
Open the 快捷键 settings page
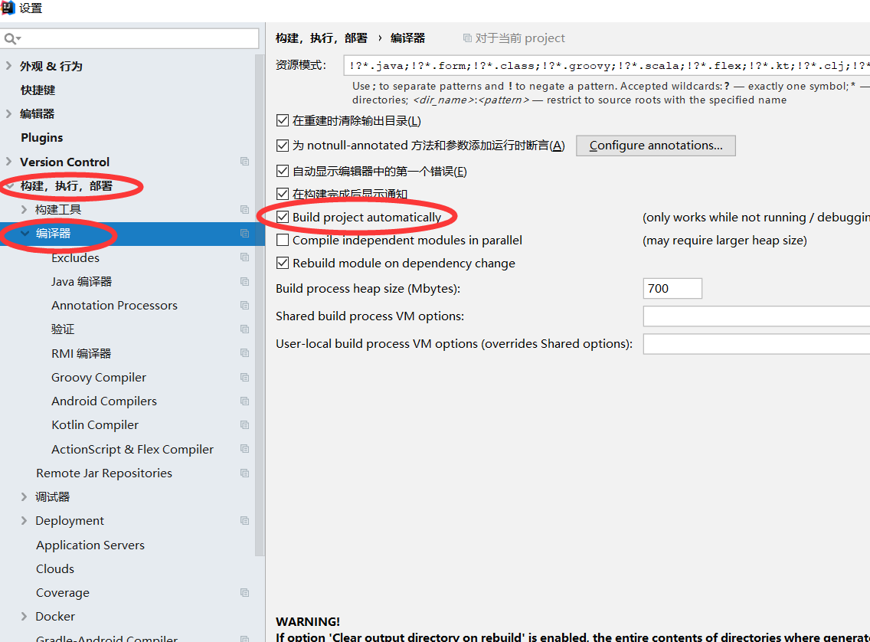tap(38, 90)
